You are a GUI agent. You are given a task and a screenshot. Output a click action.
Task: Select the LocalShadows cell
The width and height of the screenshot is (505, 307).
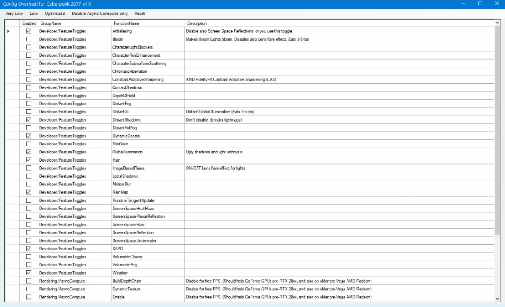point(148,176)
